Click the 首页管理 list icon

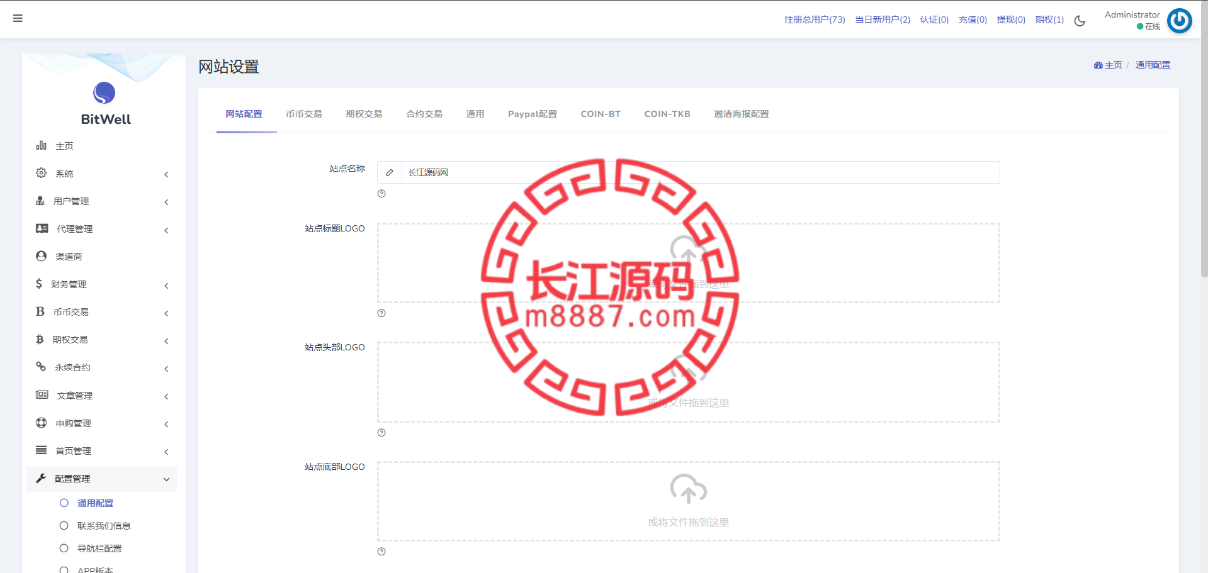(x=41, y=450)
